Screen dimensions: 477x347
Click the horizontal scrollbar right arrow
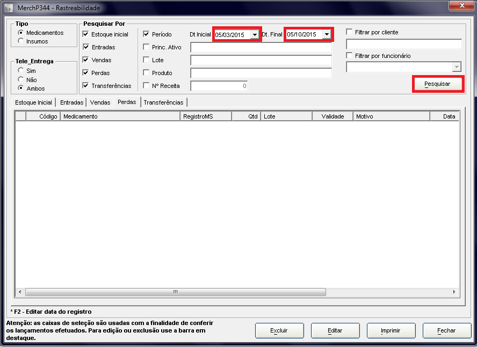pos(454,292)
